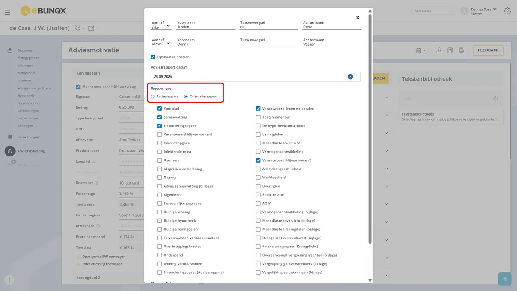The width and height of the screenshot is (517, 291).
Task: Collapse the sidebar with the arrow button
Action: tap(9, 280)
